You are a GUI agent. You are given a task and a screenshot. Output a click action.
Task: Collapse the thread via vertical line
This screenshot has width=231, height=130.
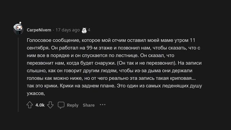pyautogui.click(x=18, y=75)
